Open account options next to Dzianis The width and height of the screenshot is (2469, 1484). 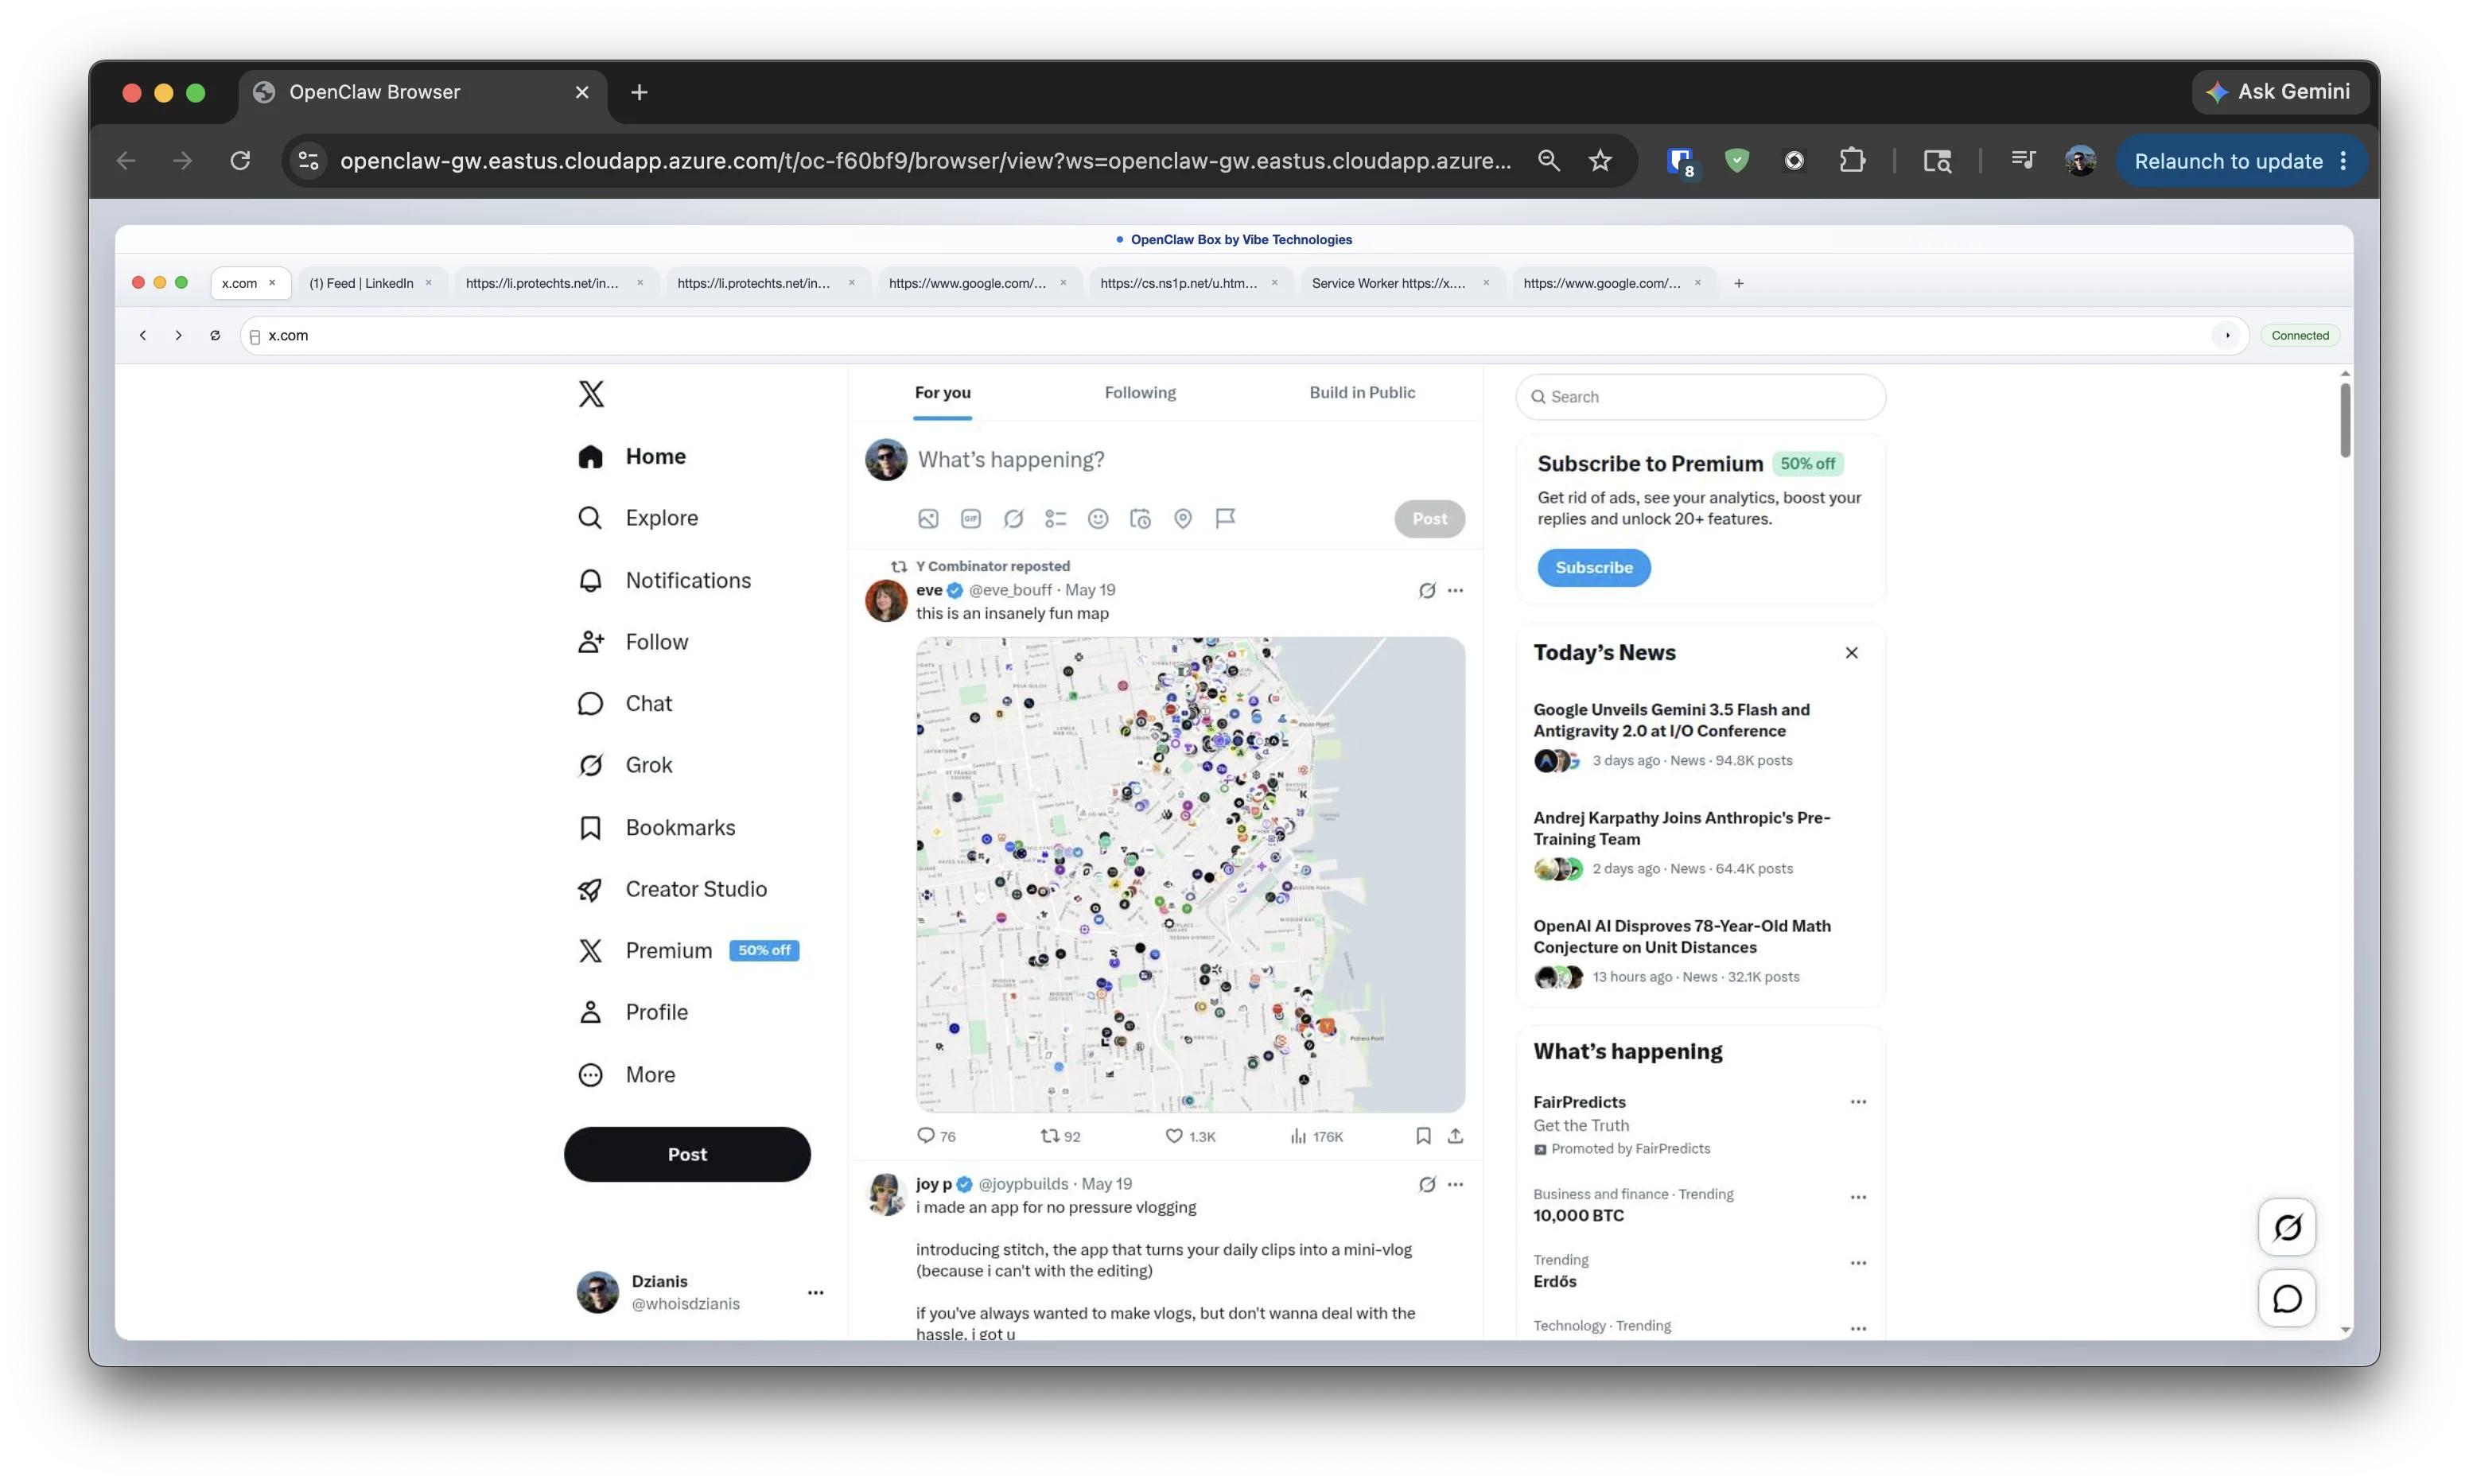tap(815, 1292)
